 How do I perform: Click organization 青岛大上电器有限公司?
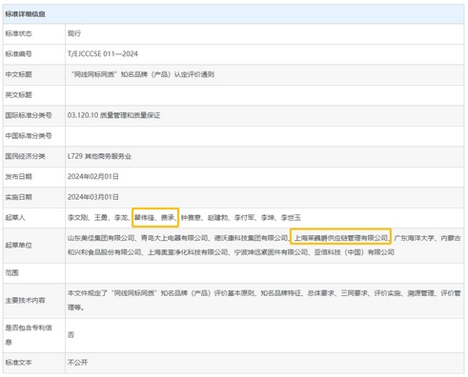[x=174, y=238]
